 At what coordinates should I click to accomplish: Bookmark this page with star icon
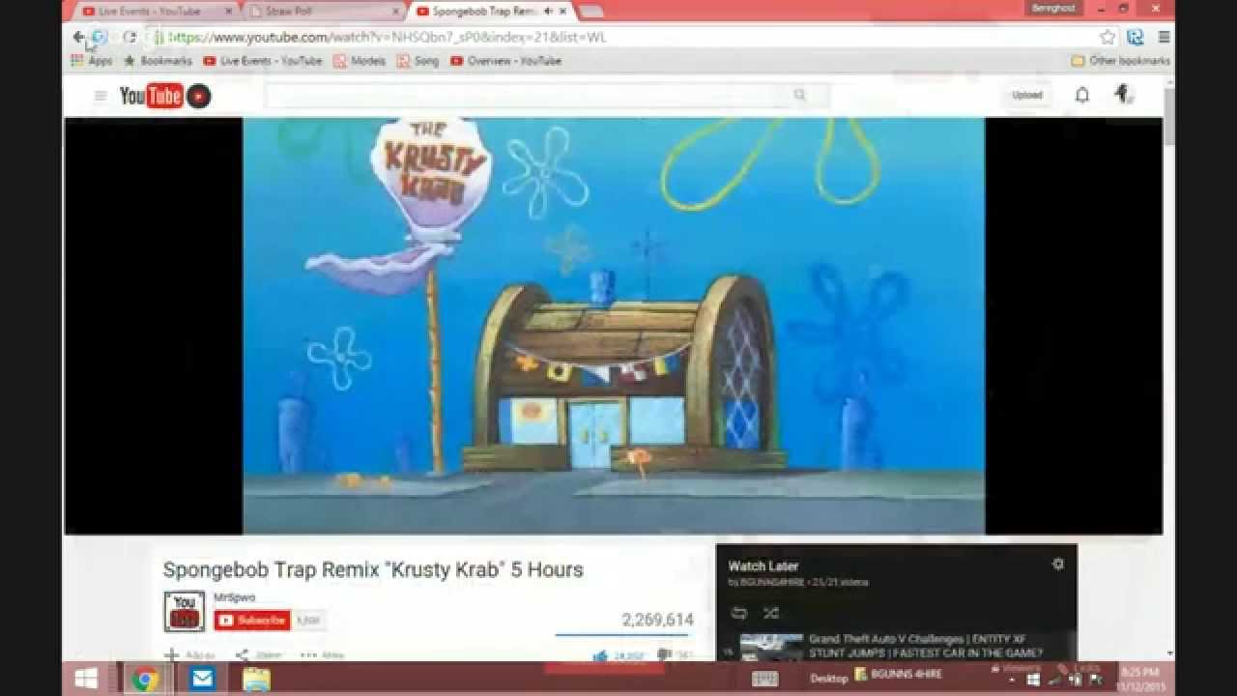point(1108,37)
